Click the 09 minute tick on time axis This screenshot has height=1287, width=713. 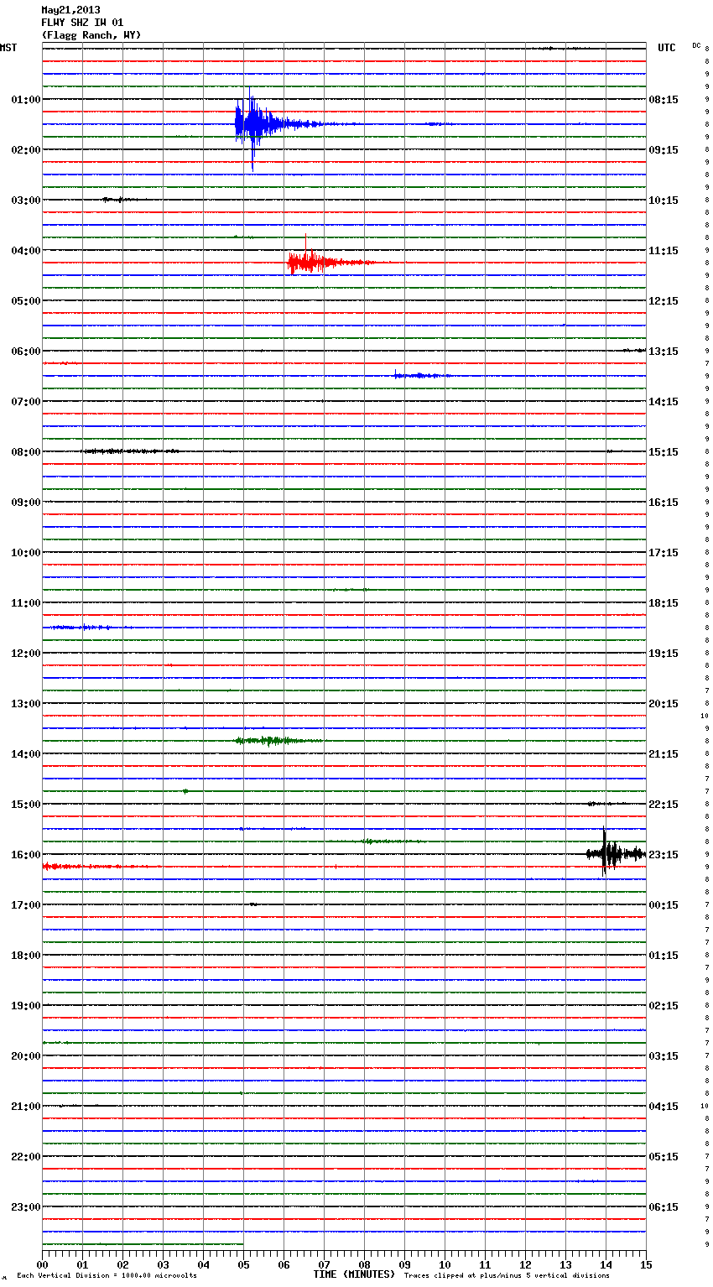(x=404, y=1264)
